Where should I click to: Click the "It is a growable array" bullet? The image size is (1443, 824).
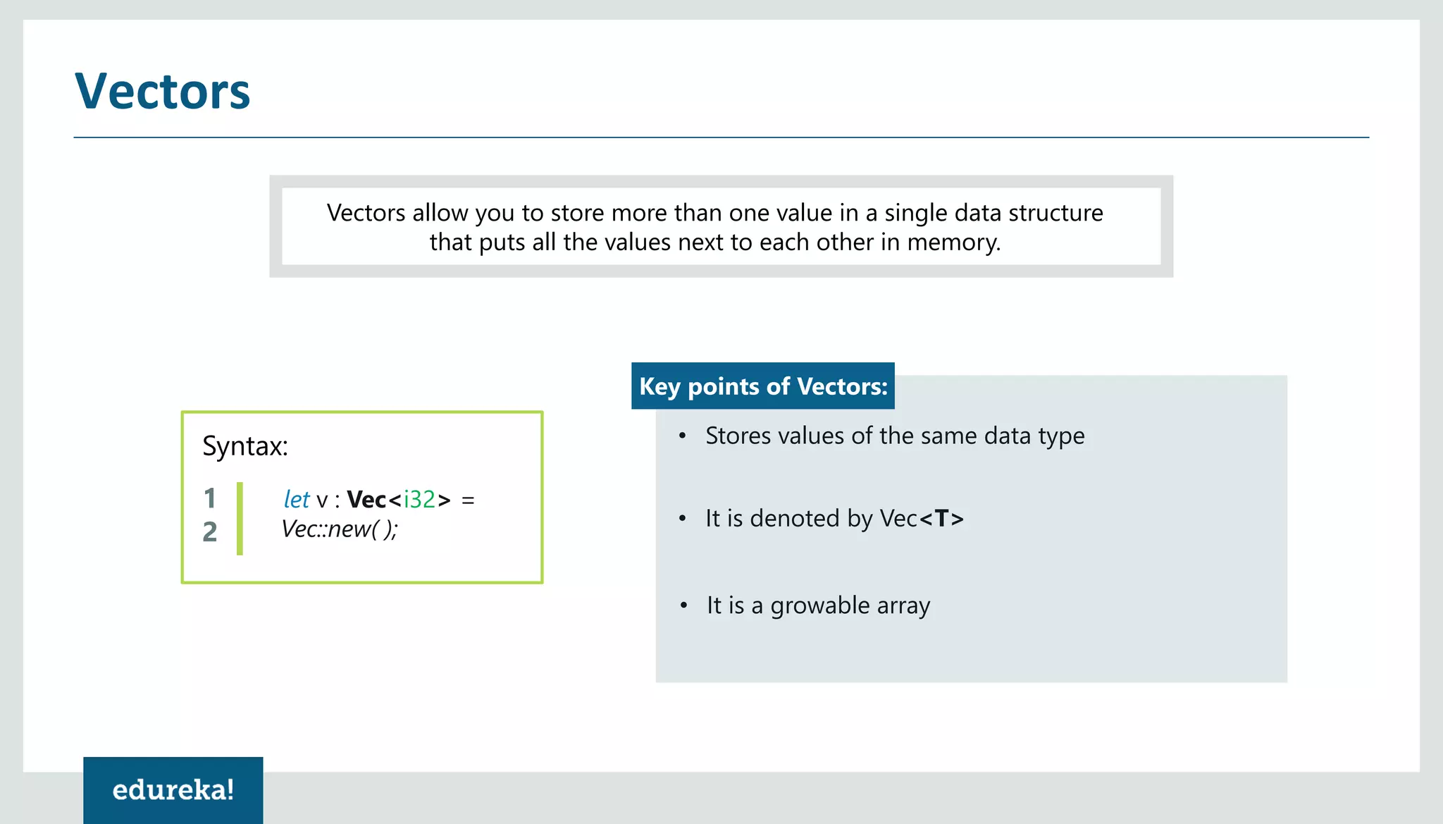tap(818, 605)
